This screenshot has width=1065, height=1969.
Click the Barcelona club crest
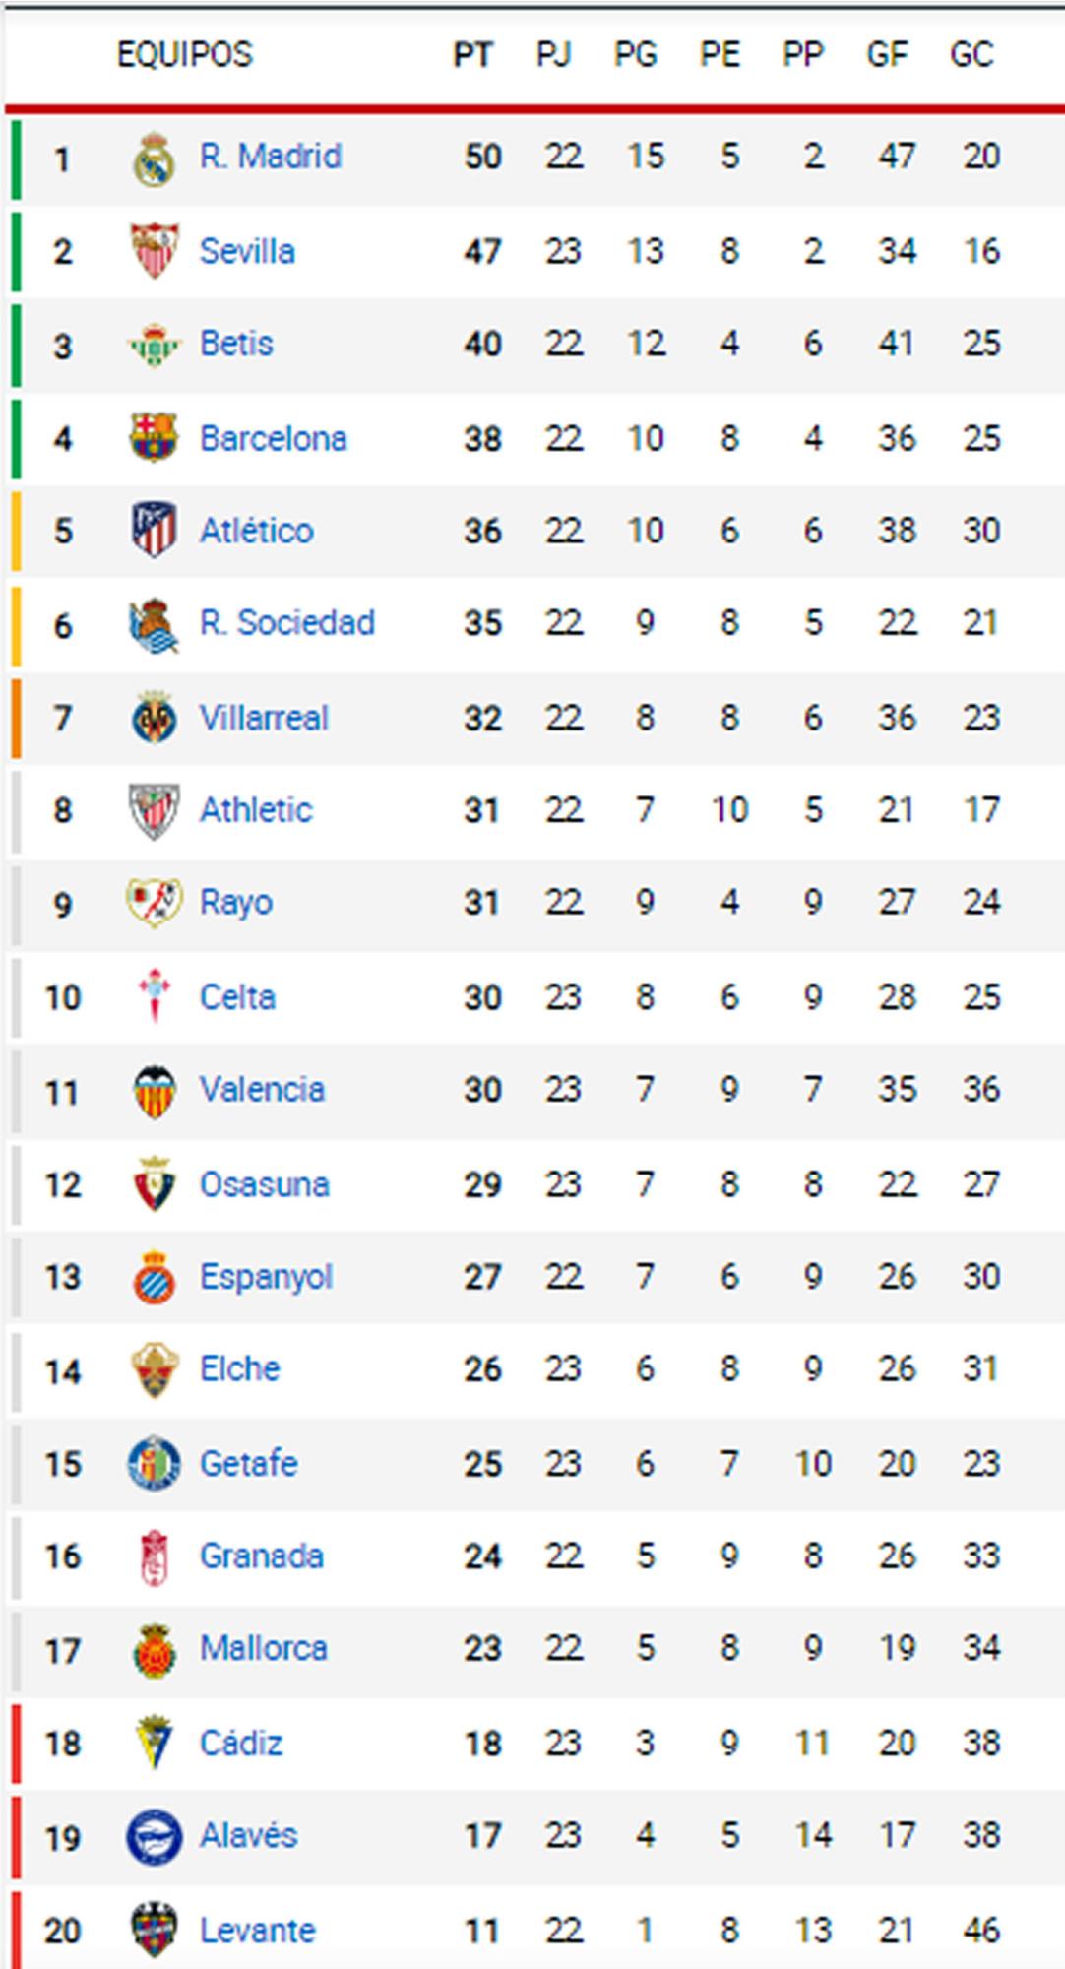click(155, 438)
